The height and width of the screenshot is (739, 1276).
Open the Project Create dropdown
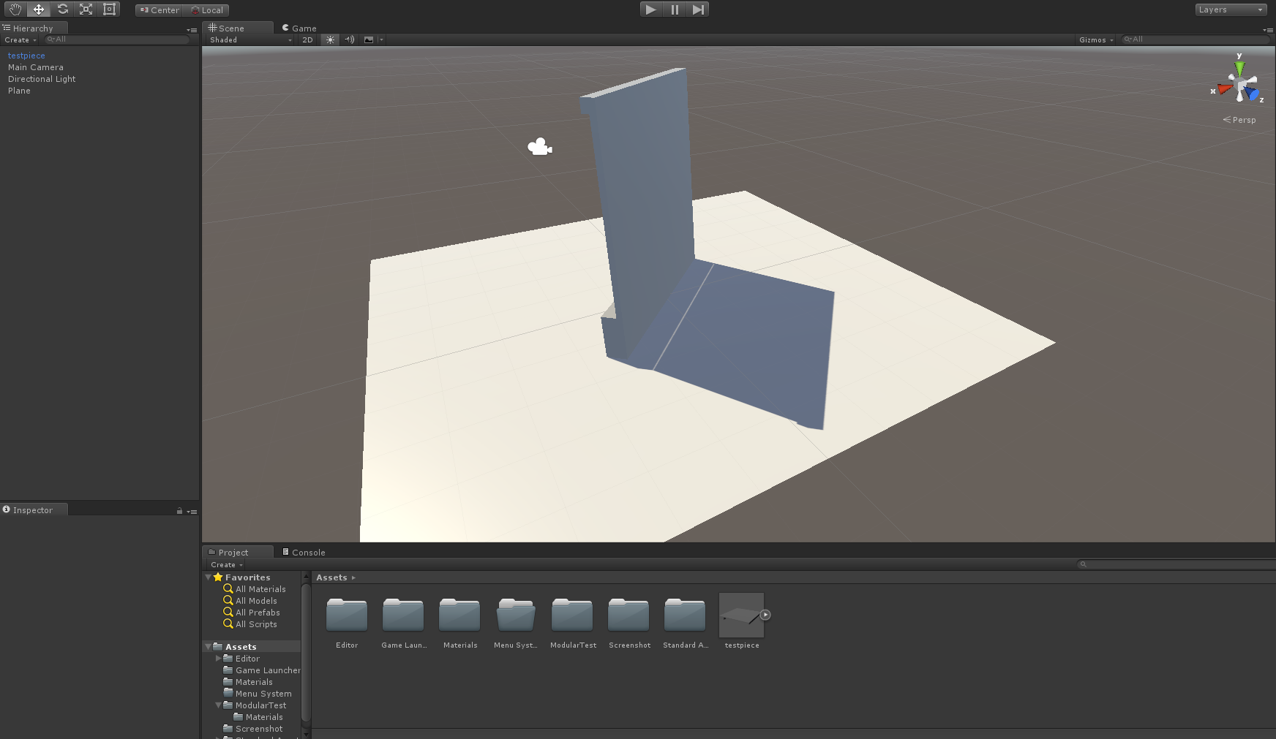227,565
